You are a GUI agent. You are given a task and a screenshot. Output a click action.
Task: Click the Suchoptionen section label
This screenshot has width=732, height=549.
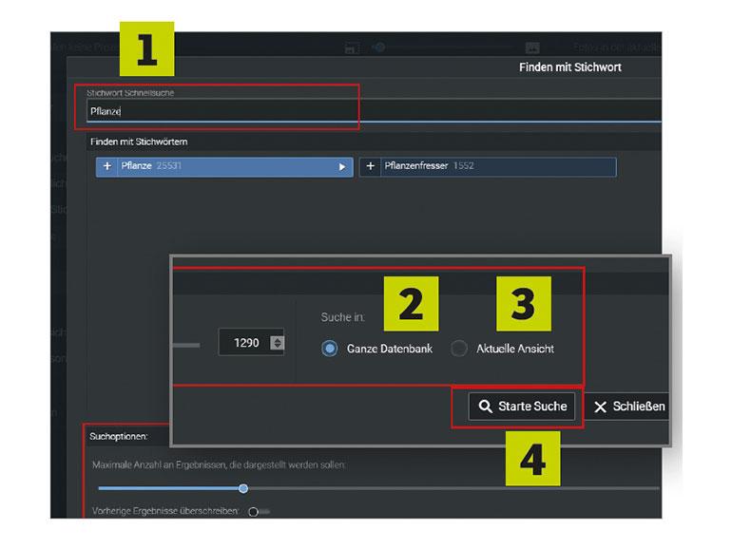pyautogui.click(x=119, y=436)
